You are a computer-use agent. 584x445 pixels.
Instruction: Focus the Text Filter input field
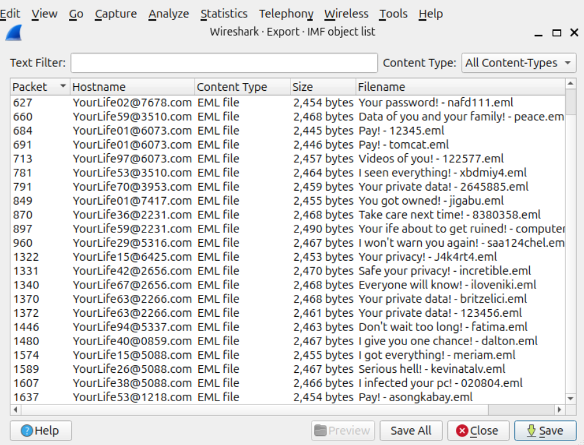[x=224, y=63]
